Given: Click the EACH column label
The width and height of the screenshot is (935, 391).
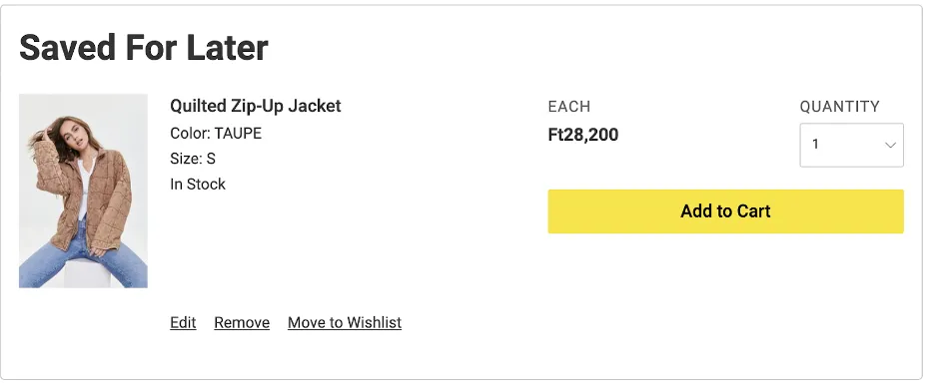Looking at the screenshot, I should tap(569, 107).
